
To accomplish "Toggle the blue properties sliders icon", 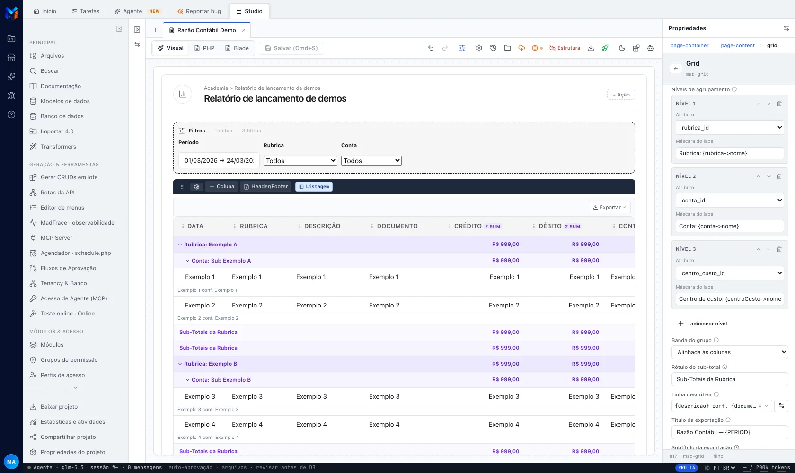I will coord(462,48).
